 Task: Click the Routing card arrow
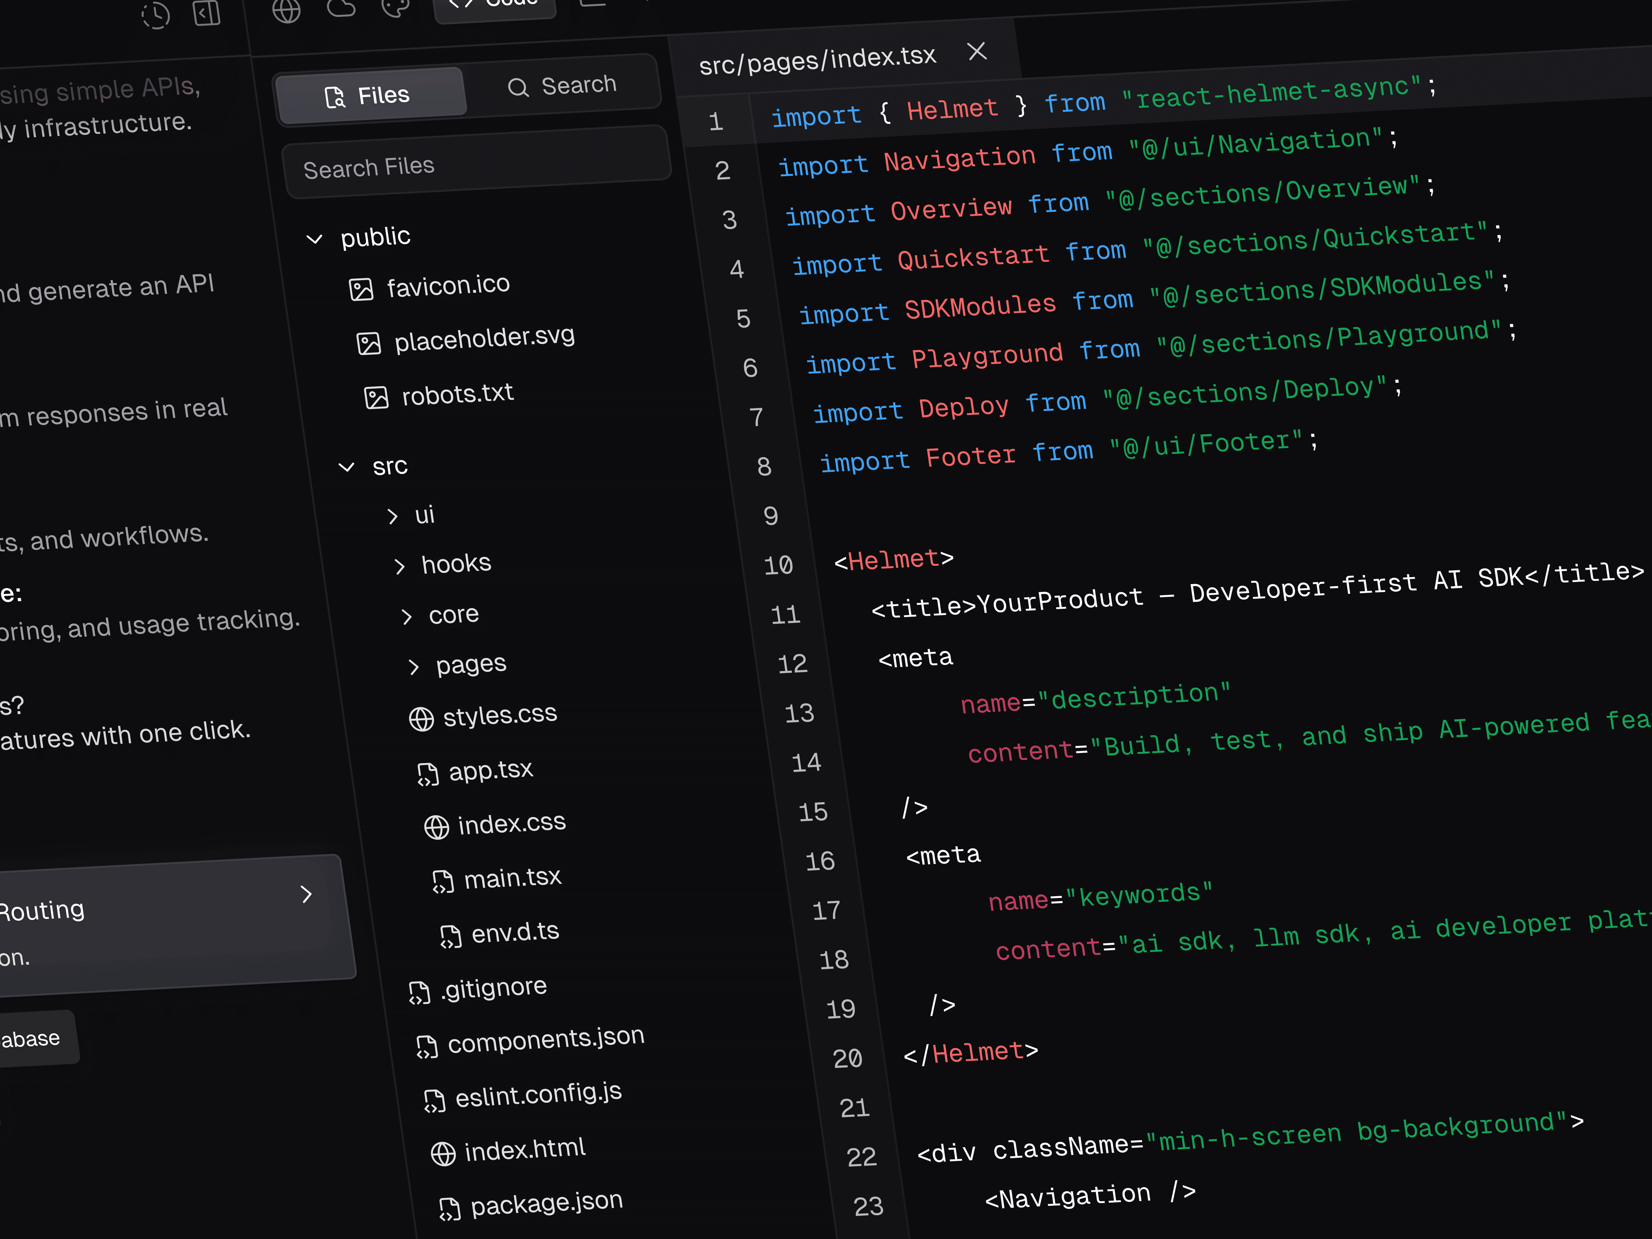pos(306,894)
